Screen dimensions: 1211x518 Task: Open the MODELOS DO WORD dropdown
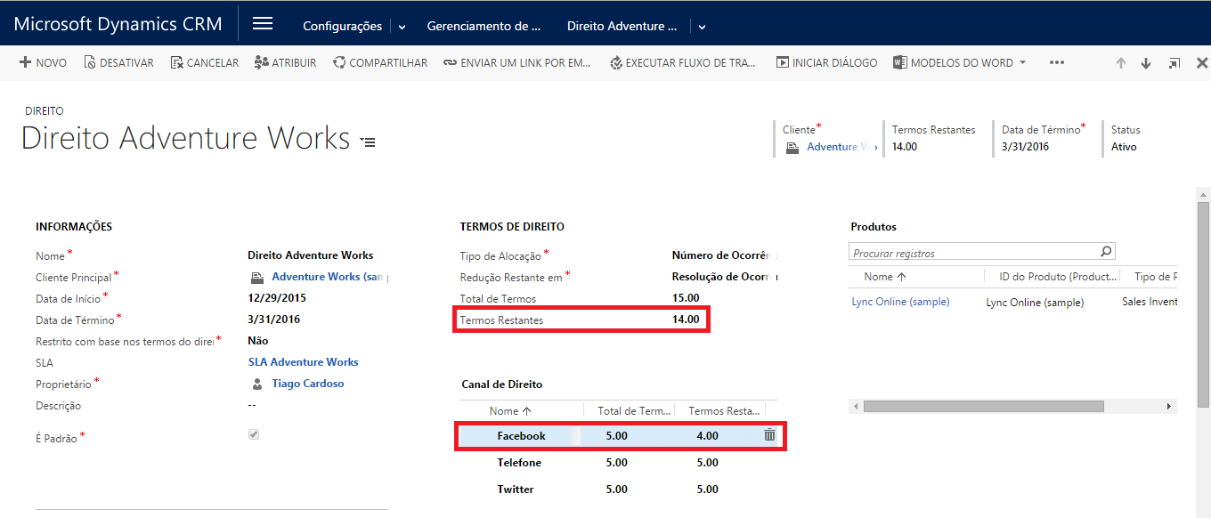click(x=1022, y=62)
